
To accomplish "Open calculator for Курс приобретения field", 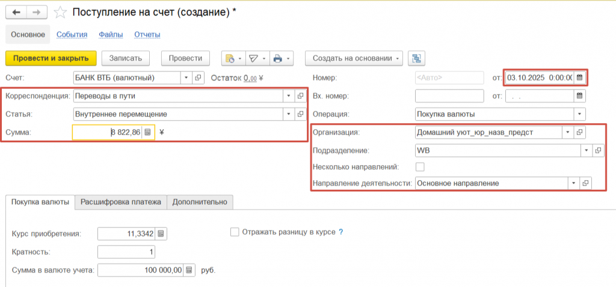I will [x=161, y=234].
